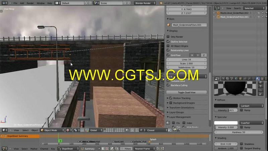This screenshot has height=151, width=268.
Task: Open the Nearest Frame snapping dropdown
Action: coord(144,149)
